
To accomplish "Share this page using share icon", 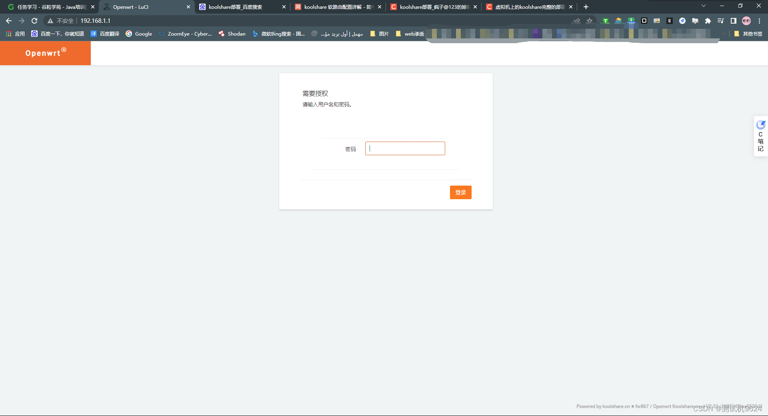I will point(577,21).
